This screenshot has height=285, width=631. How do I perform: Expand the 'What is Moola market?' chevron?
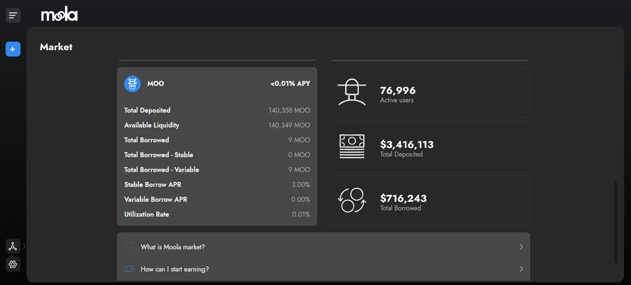[521, 247]
